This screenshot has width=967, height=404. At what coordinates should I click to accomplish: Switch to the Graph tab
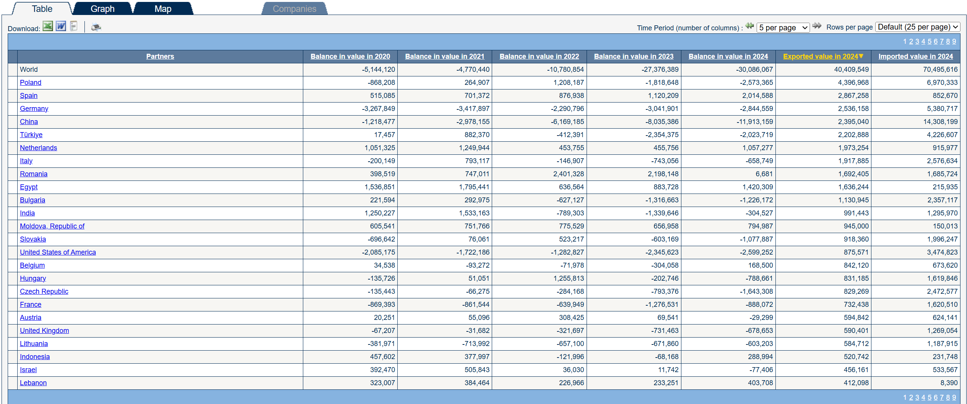(x=102, y=8)
